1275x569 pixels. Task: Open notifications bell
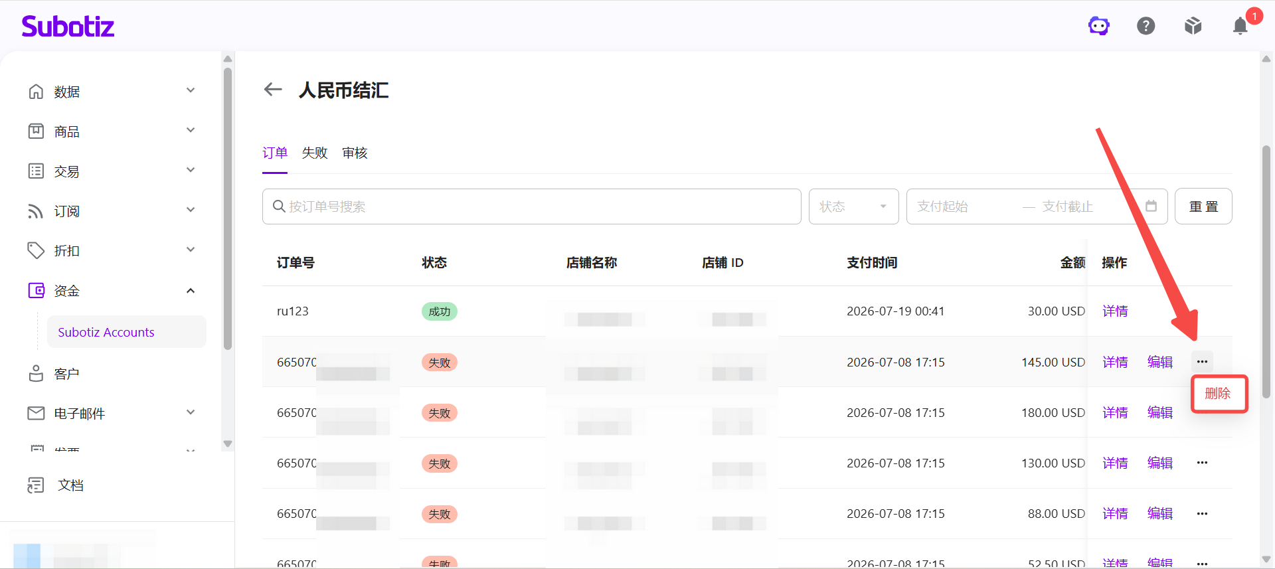[x=1240, y=26]
